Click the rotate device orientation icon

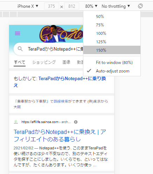click(x=140, y=6)
